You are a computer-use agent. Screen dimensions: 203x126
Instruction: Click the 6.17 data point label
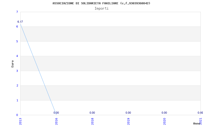20,22
